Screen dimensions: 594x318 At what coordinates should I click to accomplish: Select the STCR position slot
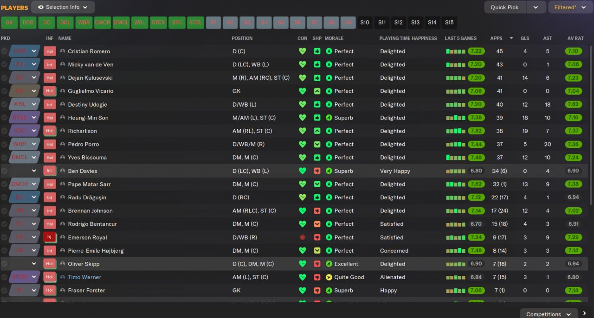tap(158, 23)
